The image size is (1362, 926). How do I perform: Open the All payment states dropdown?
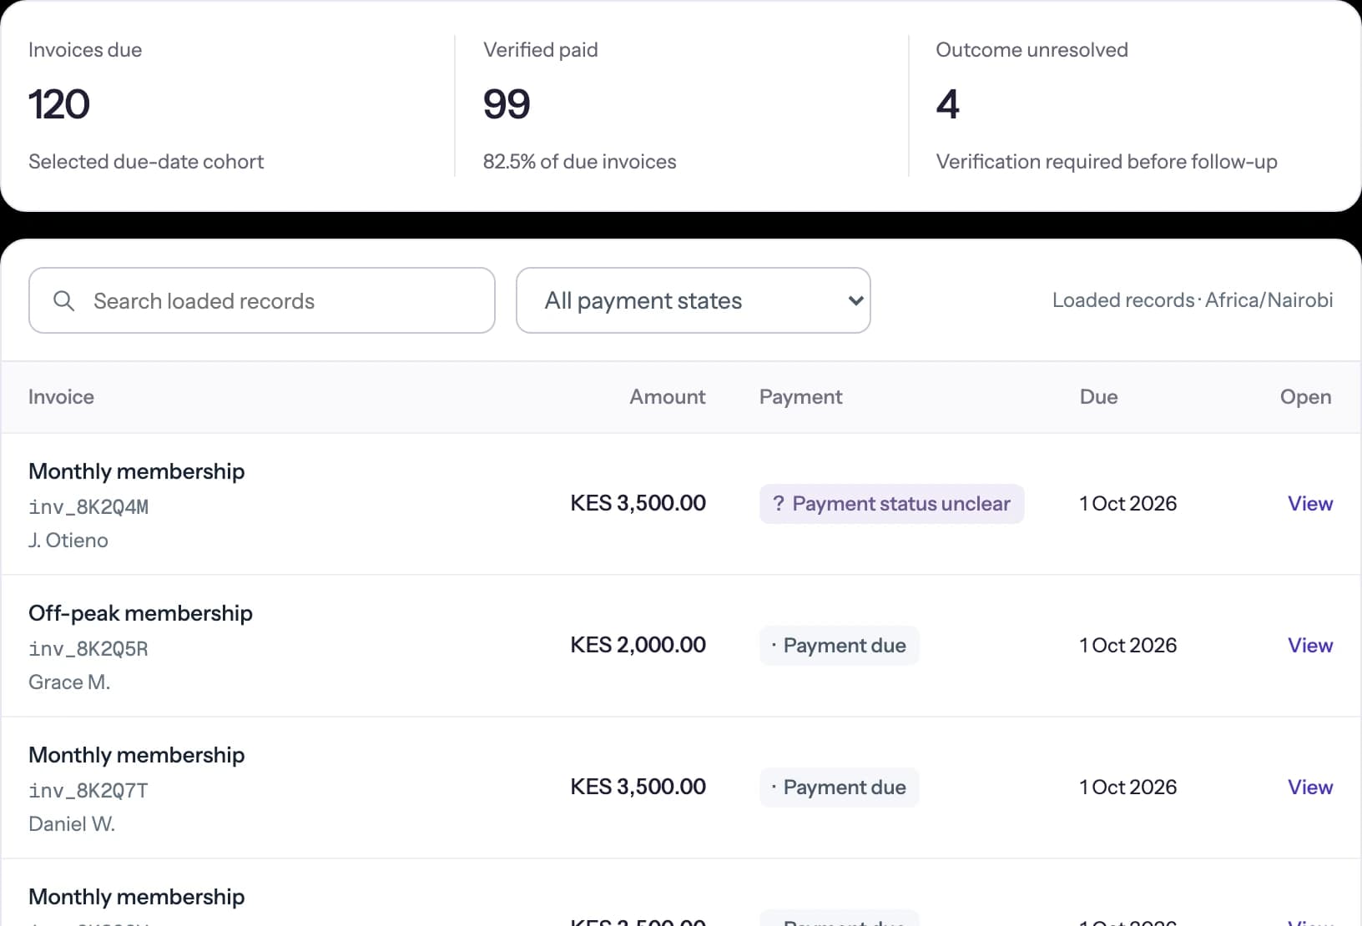[694, 300]
